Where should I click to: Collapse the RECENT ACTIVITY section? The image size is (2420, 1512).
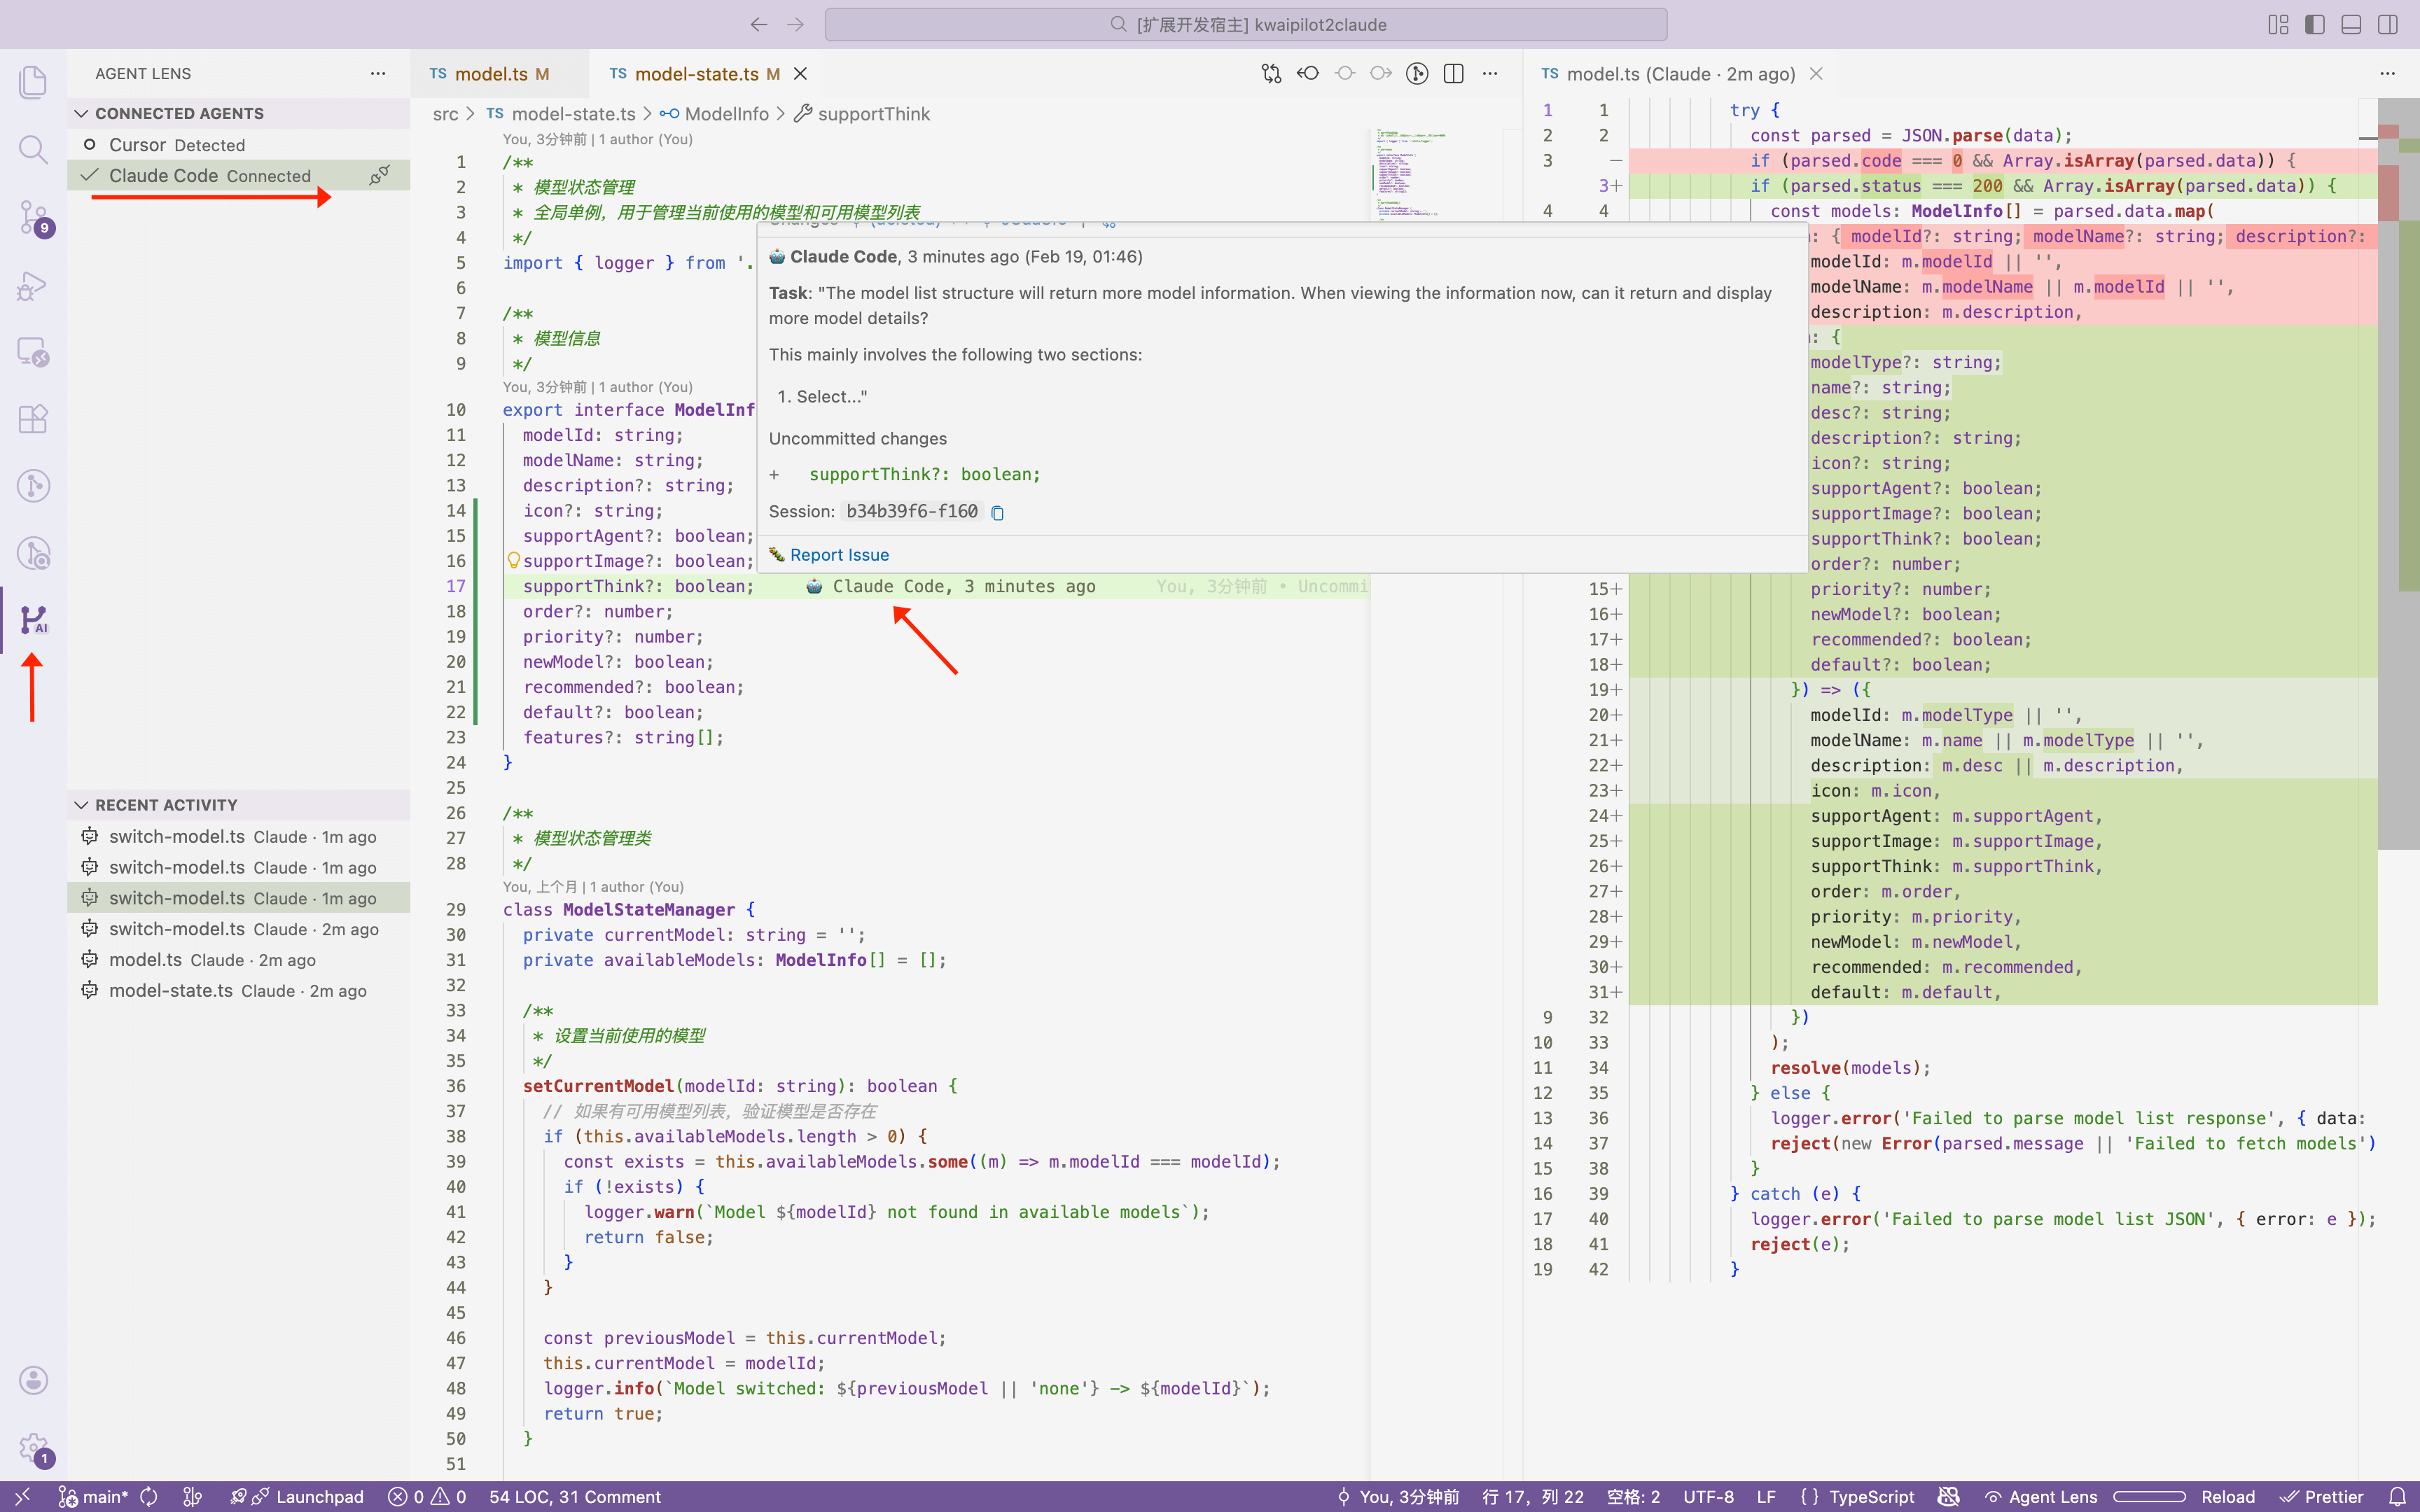click(82, 805)
